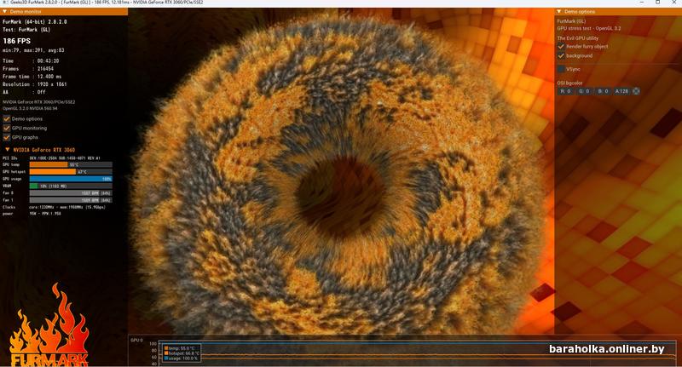
Task: Click the GPU stress test - OpenGL 3.2 text
Action: pyautogui.click(x=589, y=29)
